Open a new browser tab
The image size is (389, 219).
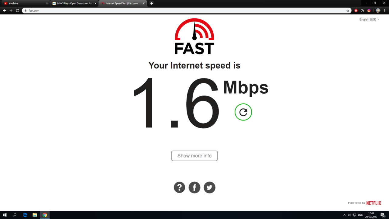(x=152, y=3)
